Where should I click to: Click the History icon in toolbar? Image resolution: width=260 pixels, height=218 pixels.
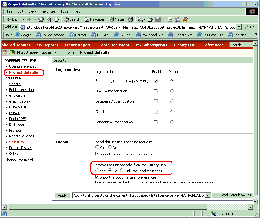pyautogui.click(x=130, y=19)
